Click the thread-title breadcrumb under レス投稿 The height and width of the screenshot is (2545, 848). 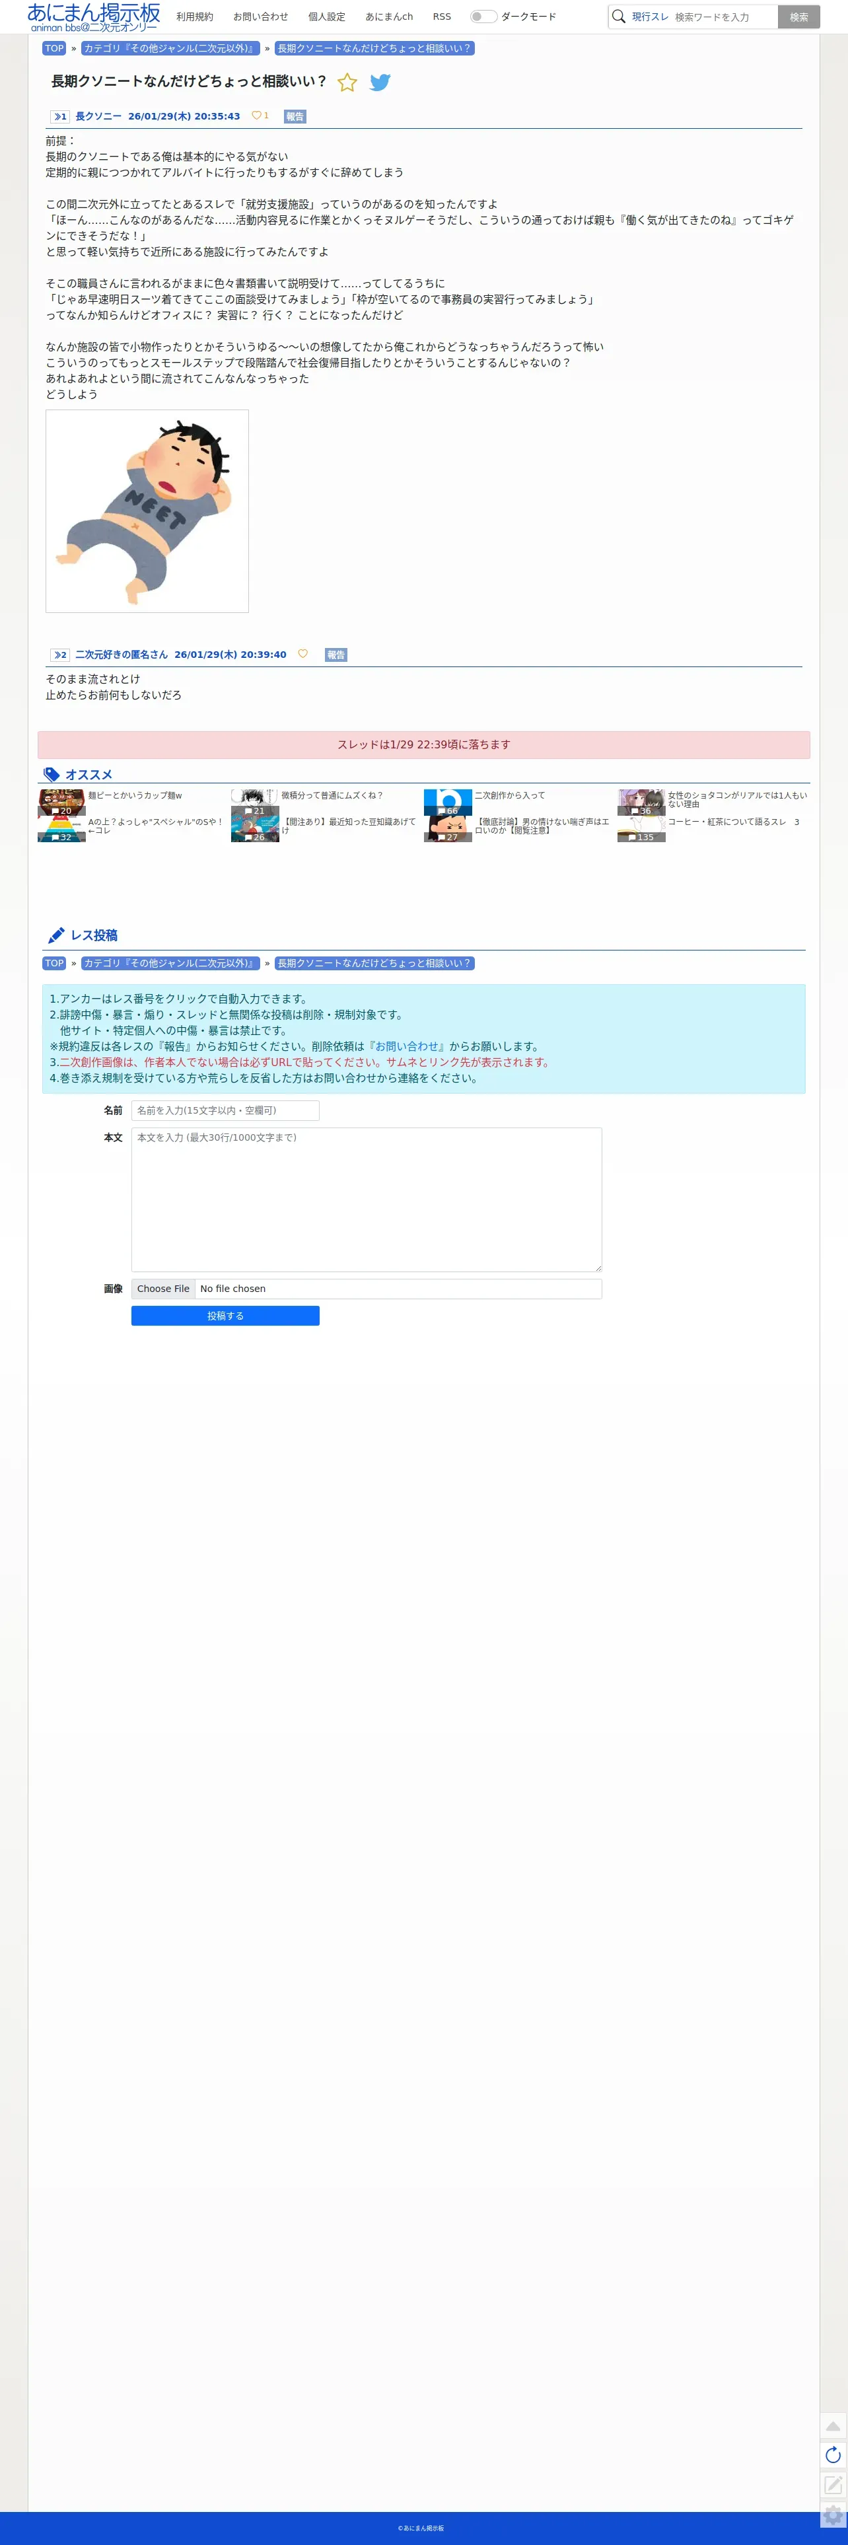coord(374,963)
